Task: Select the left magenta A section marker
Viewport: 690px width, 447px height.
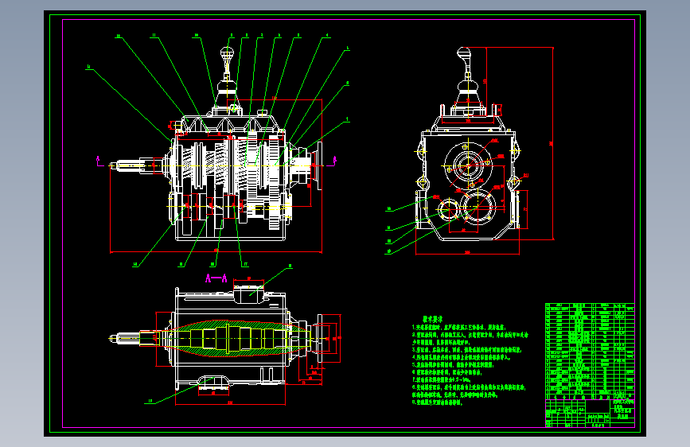Action: 98,160
